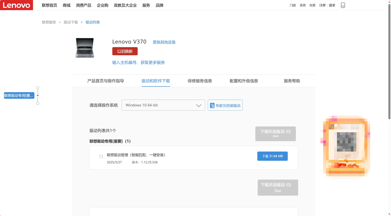
Task: Click the Lenovo V370 product title
Action: coord(129,42)
